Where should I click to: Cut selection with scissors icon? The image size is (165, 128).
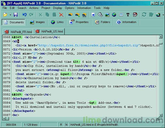pos(40,15)
